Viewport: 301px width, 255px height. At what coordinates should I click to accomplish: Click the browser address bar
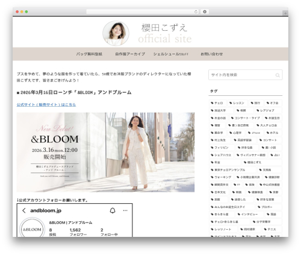pyautogui.click(x=143, y=11)
